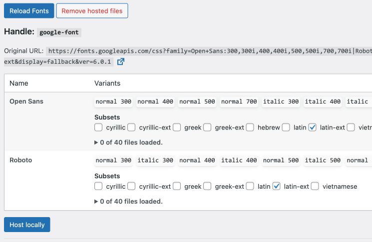Enable cyrillic subset for Open Sans
The height and width of the screenshot is (242, 372).
pos(98,127)
